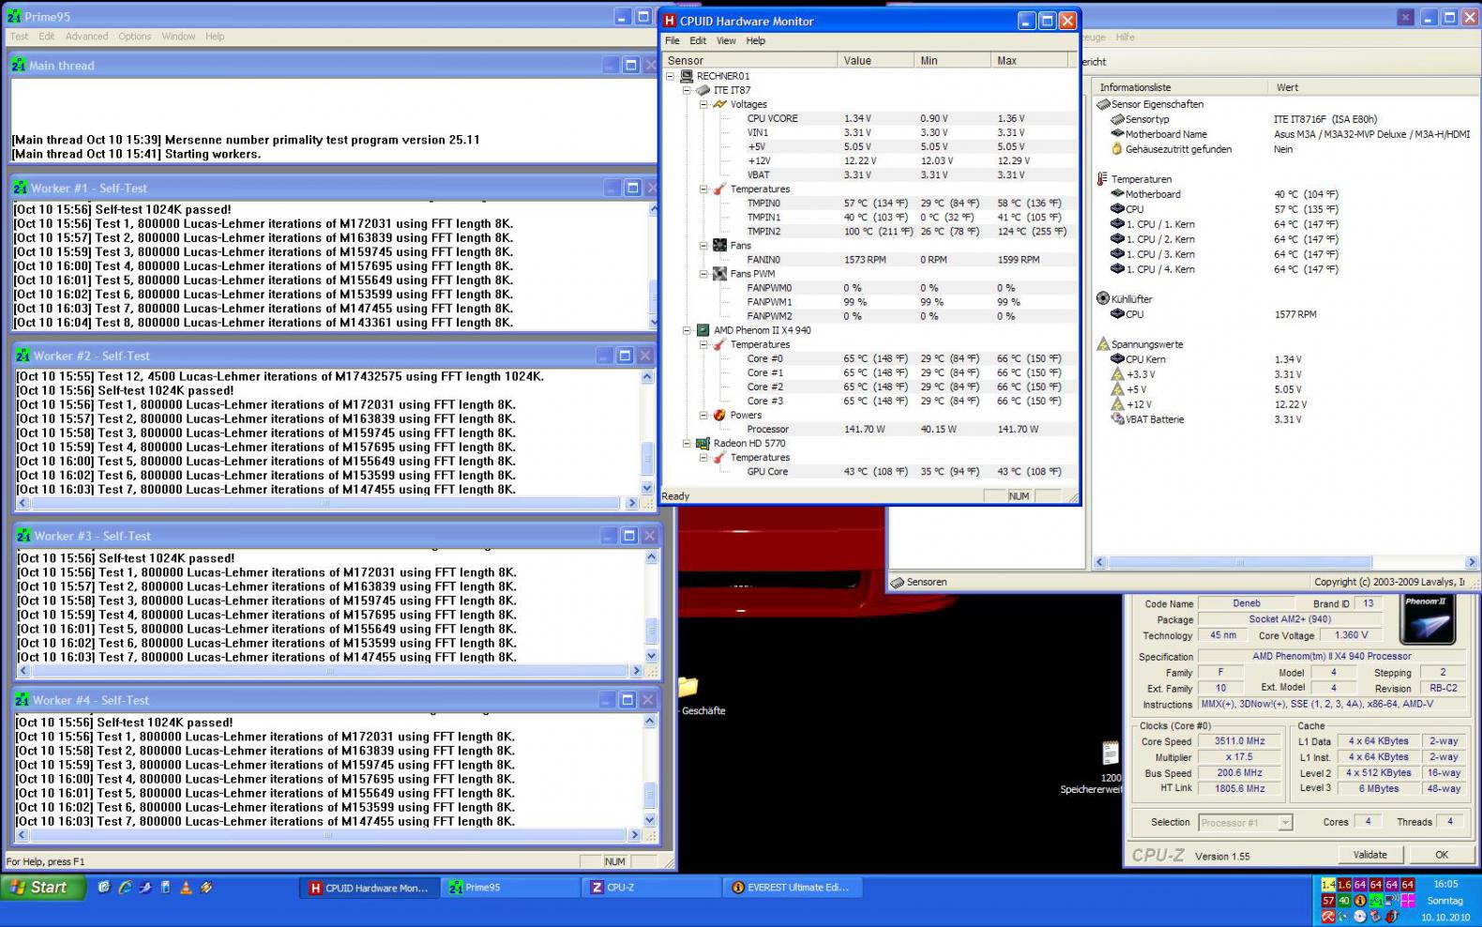Collapse the Voltages node in HWMonitor
Screen dimensions: 1482x927
tap(703, 104)
